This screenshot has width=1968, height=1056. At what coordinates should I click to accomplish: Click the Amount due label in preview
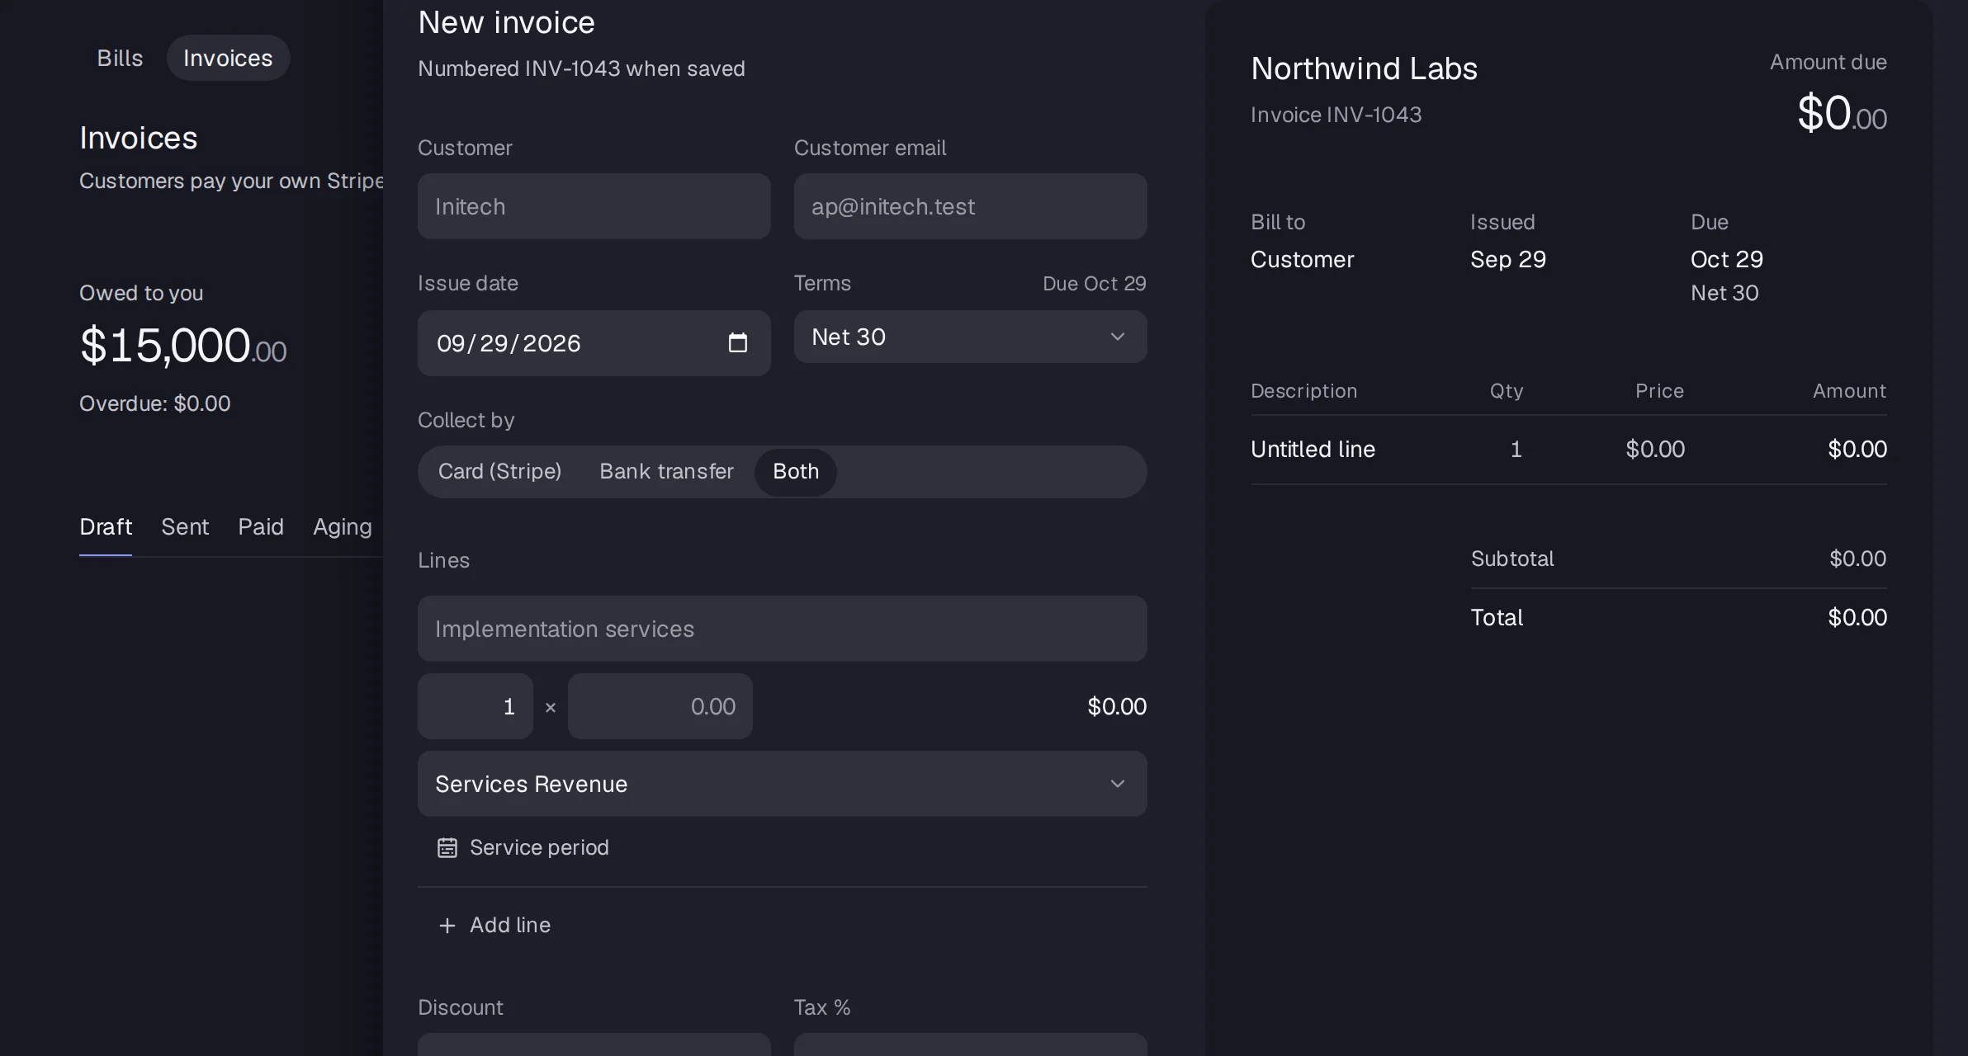[1828, 62]
